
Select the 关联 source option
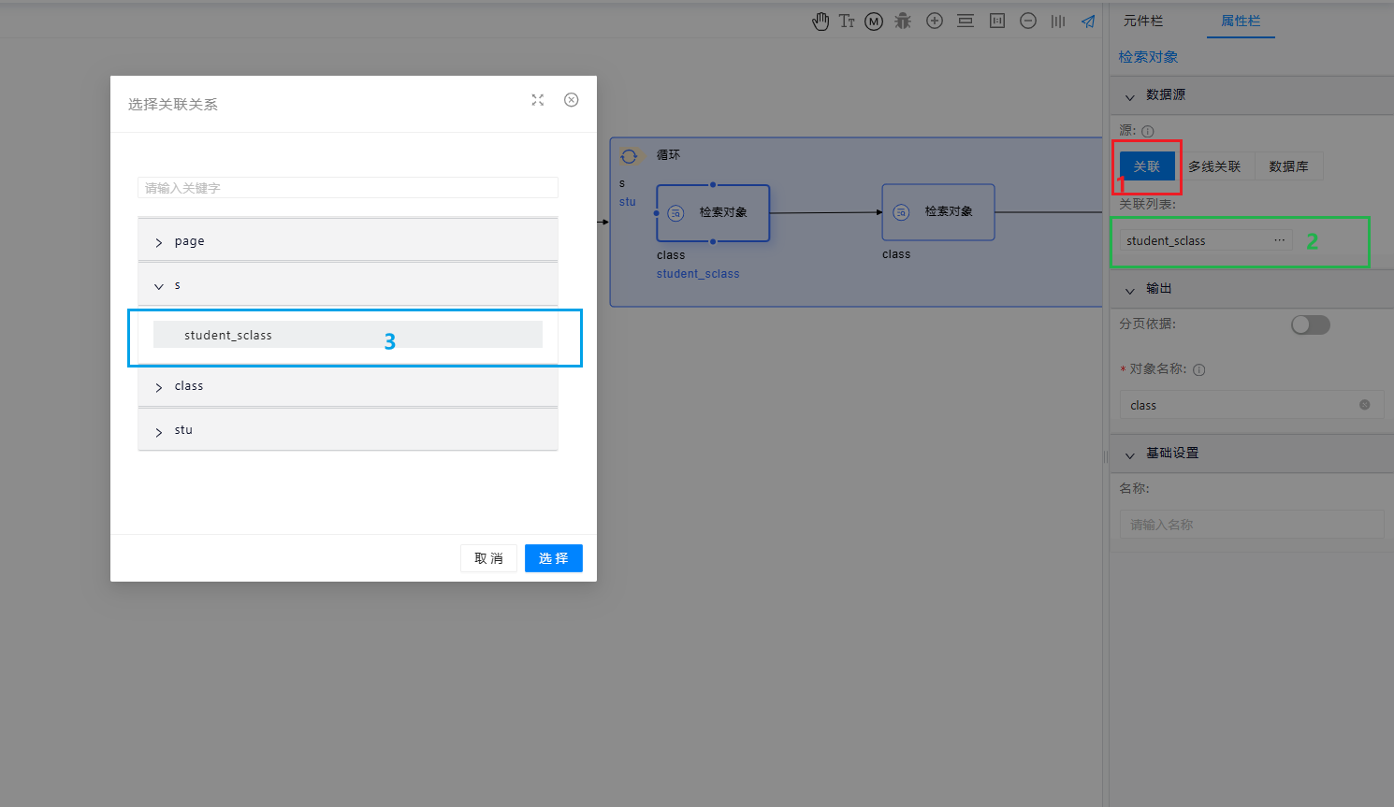coord(1146,166)
